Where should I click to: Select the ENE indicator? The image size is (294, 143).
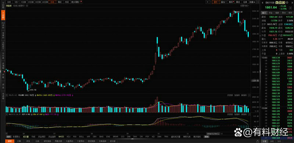[x=108, y=137]
